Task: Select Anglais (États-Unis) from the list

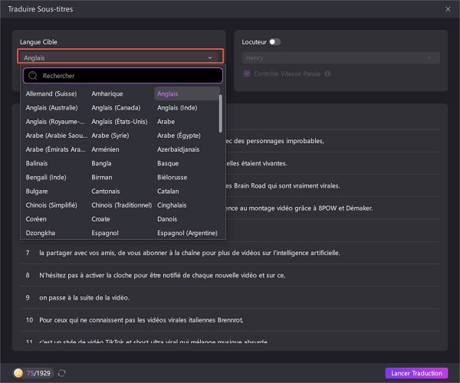Action: (x=119, y=121)
